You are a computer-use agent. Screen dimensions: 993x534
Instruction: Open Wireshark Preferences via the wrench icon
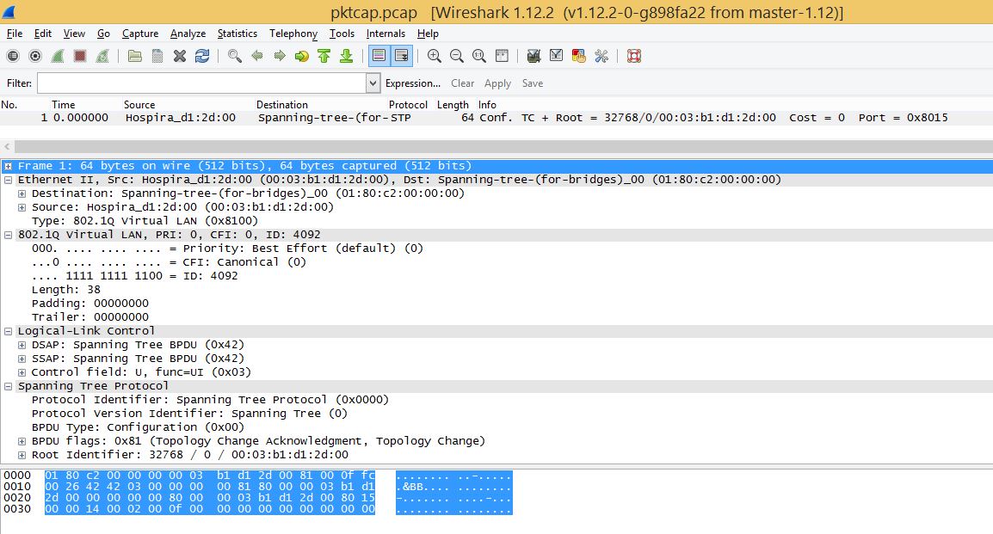click(601, 56)
